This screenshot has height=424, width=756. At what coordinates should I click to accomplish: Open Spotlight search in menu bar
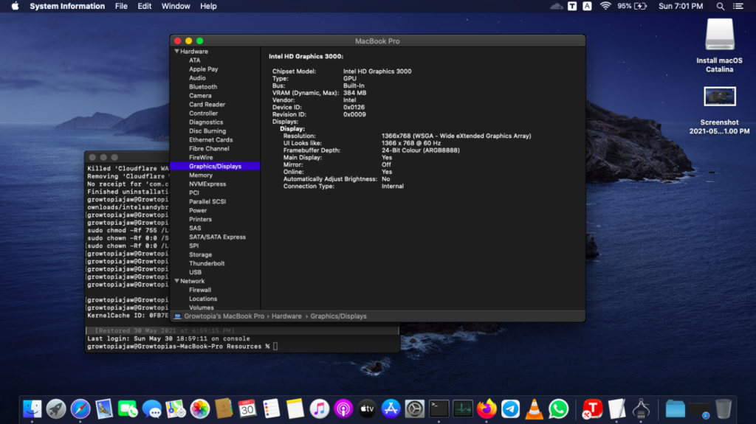click(x=721, y=6)
